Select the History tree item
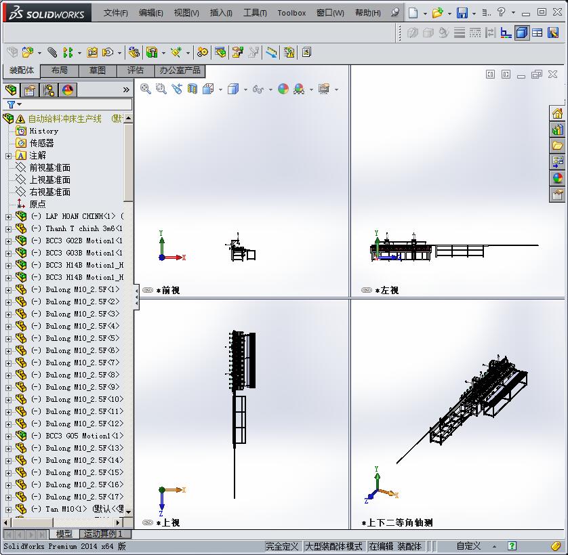 [44, 131]
